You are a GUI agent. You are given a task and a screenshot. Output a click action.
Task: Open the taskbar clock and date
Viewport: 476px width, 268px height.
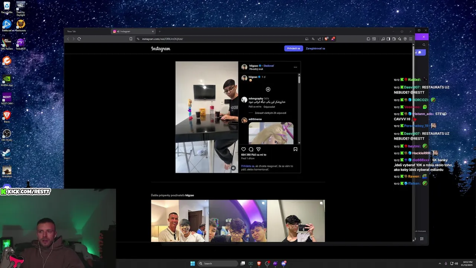467,264
